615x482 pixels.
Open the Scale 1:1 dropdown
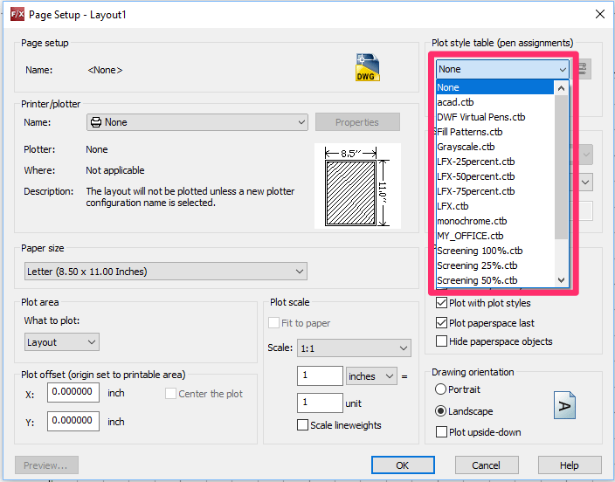point(354,348)
